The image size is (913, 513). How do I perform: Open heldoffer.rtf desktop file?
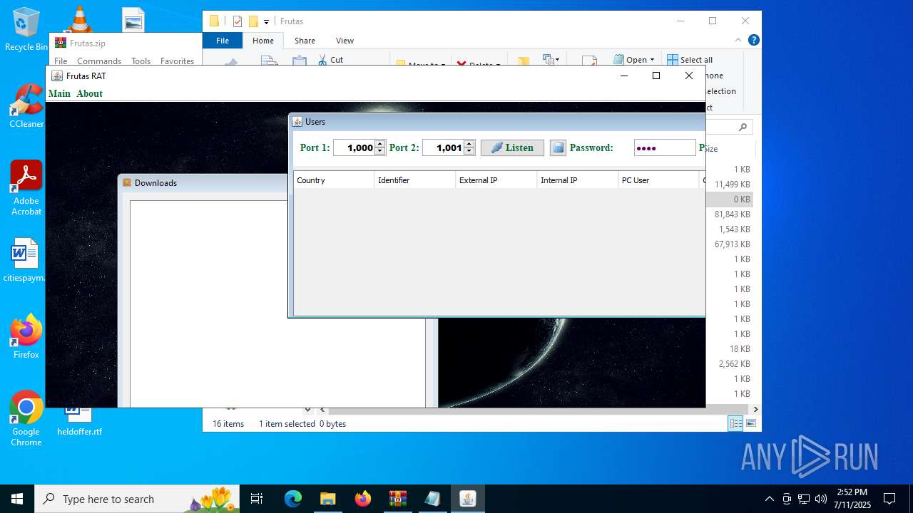click(x=79, y=420)
